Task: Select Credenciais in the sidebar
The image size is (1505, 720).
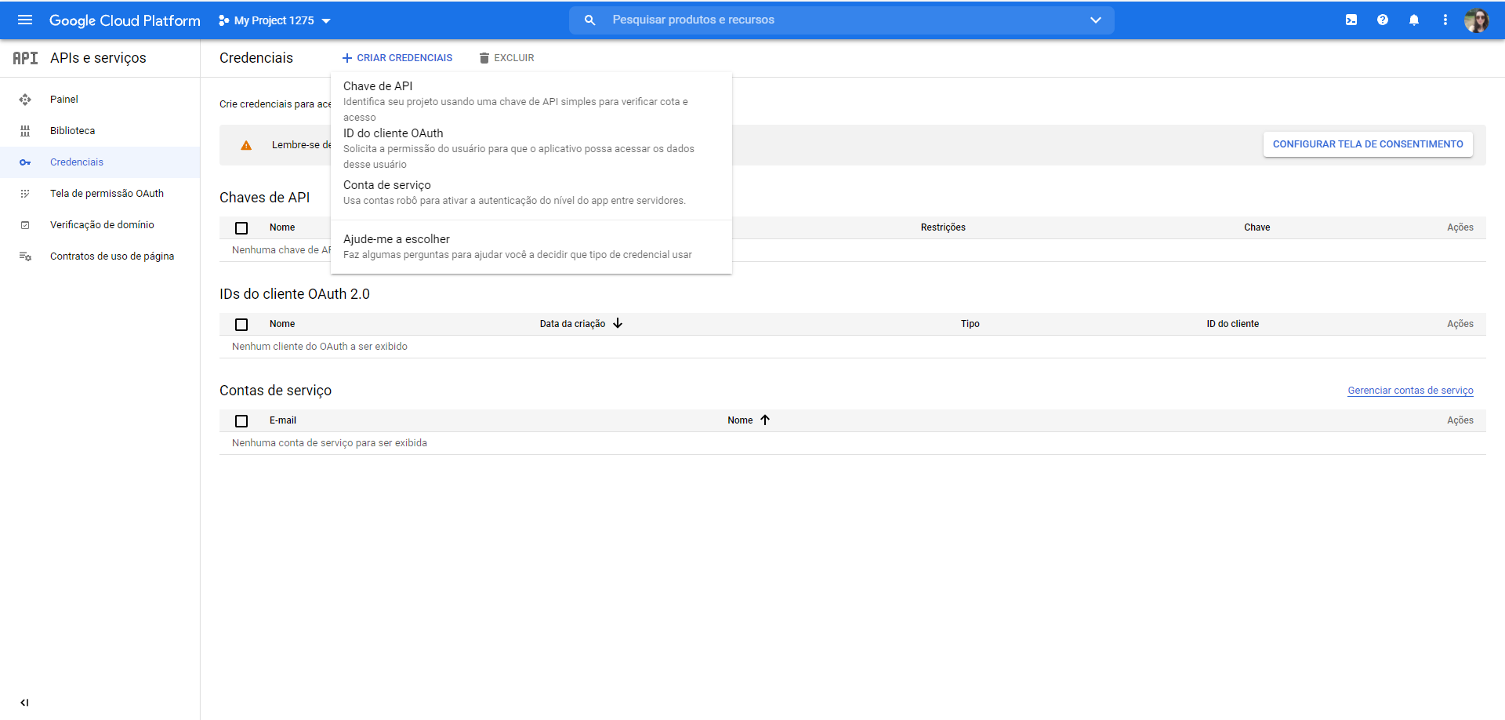Action: coord(77,162)
